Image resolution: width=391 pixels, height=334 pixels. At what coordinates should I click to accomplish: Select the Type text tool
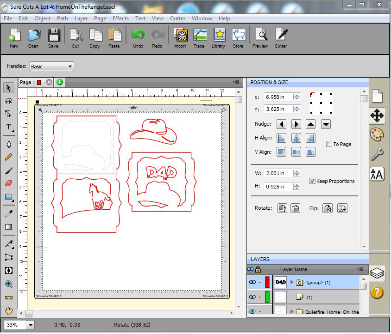tap(8, 128)
